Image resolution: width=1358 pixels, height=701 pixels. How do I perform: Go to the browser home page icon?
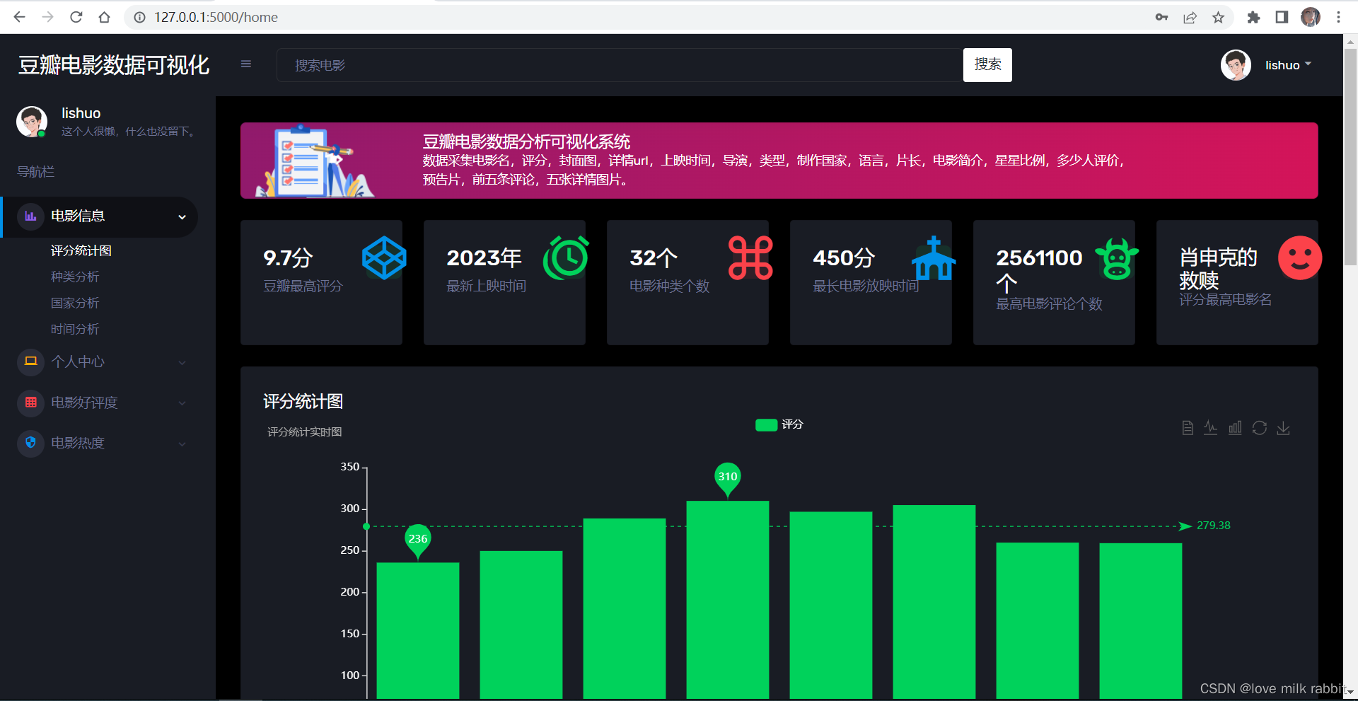click(105, 17)
